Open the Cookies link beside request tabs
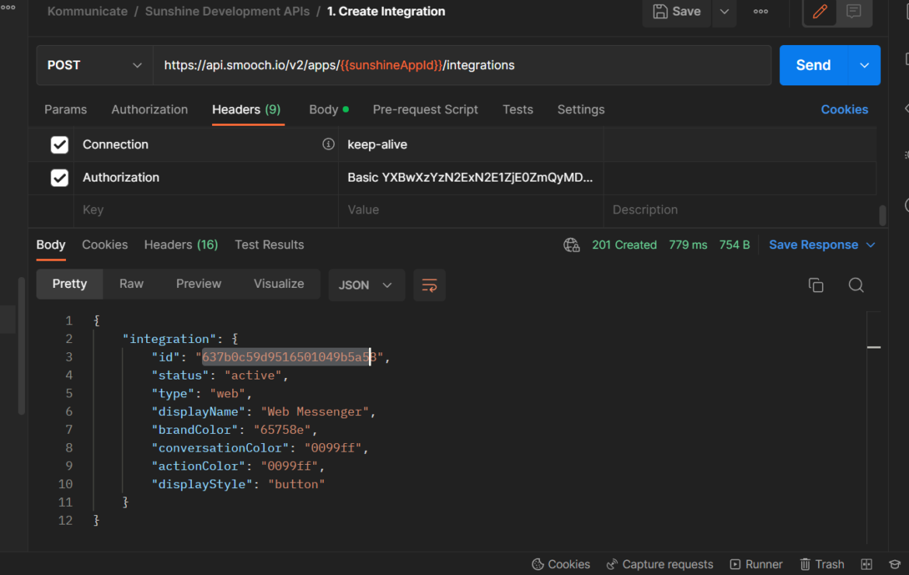This screenshot has height=575, width=909. pyautogui.click(x=844, y=109)
